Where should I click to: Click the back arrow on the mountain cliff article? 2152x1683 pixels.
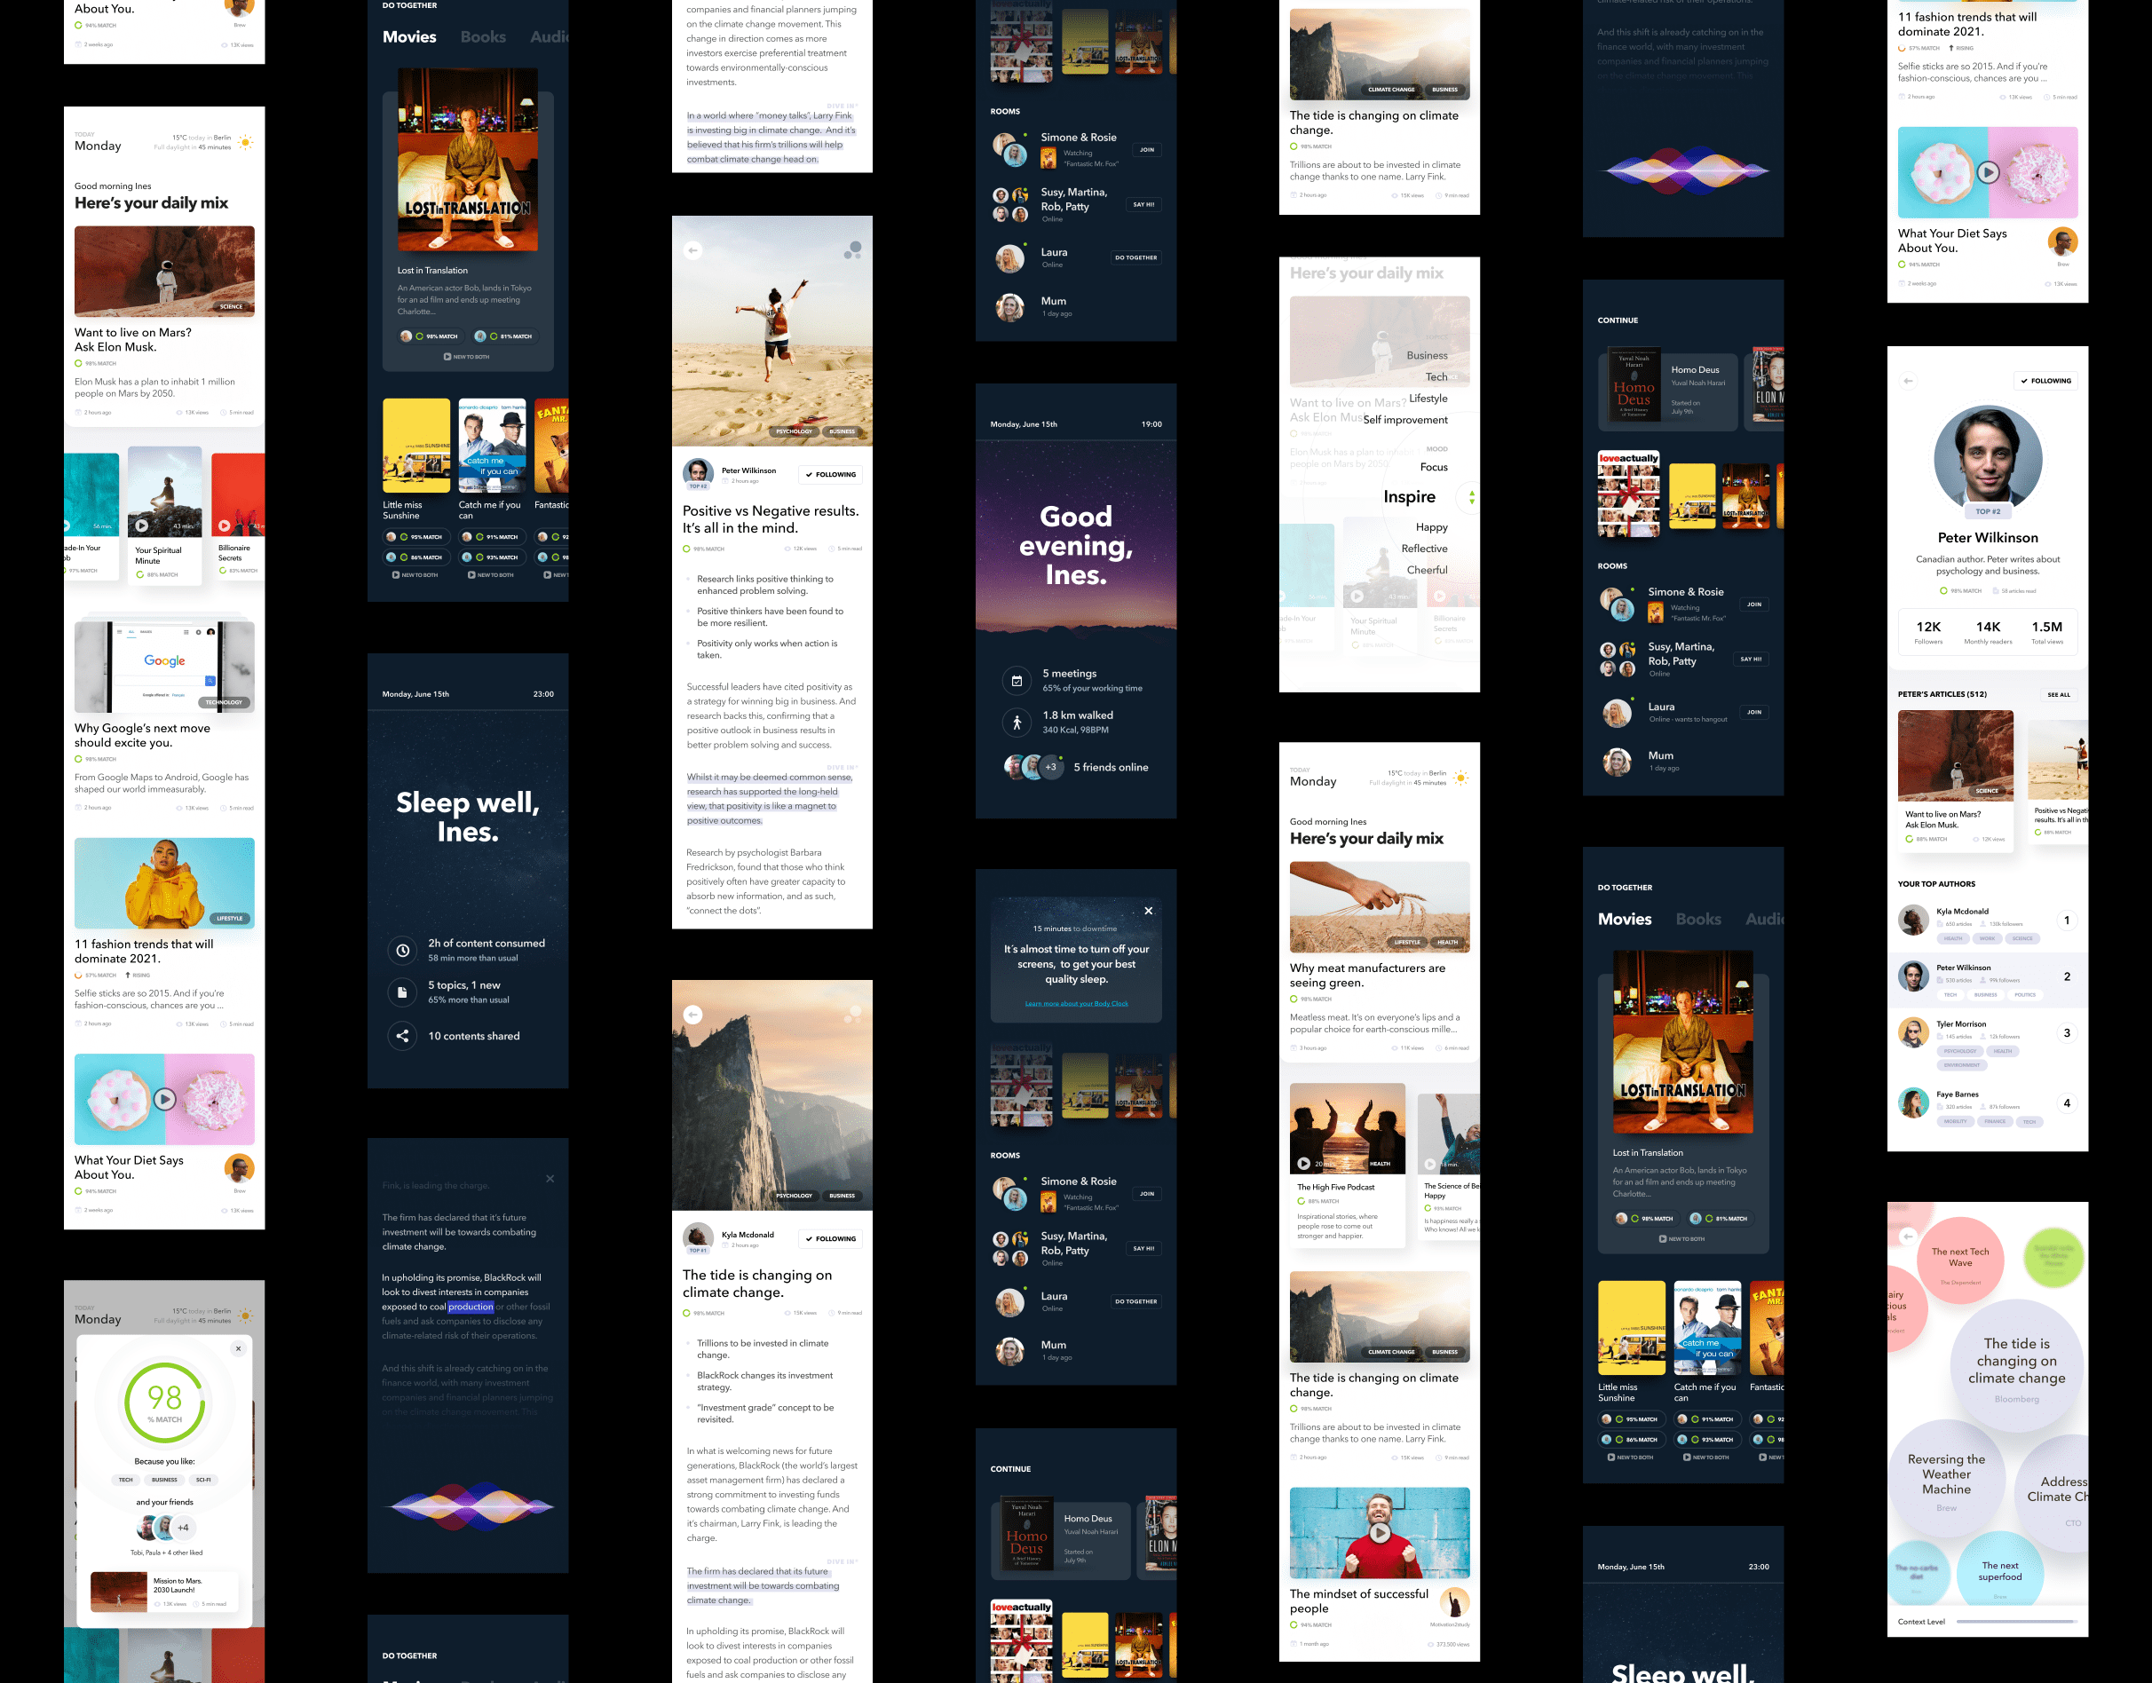coord(692,1015)
